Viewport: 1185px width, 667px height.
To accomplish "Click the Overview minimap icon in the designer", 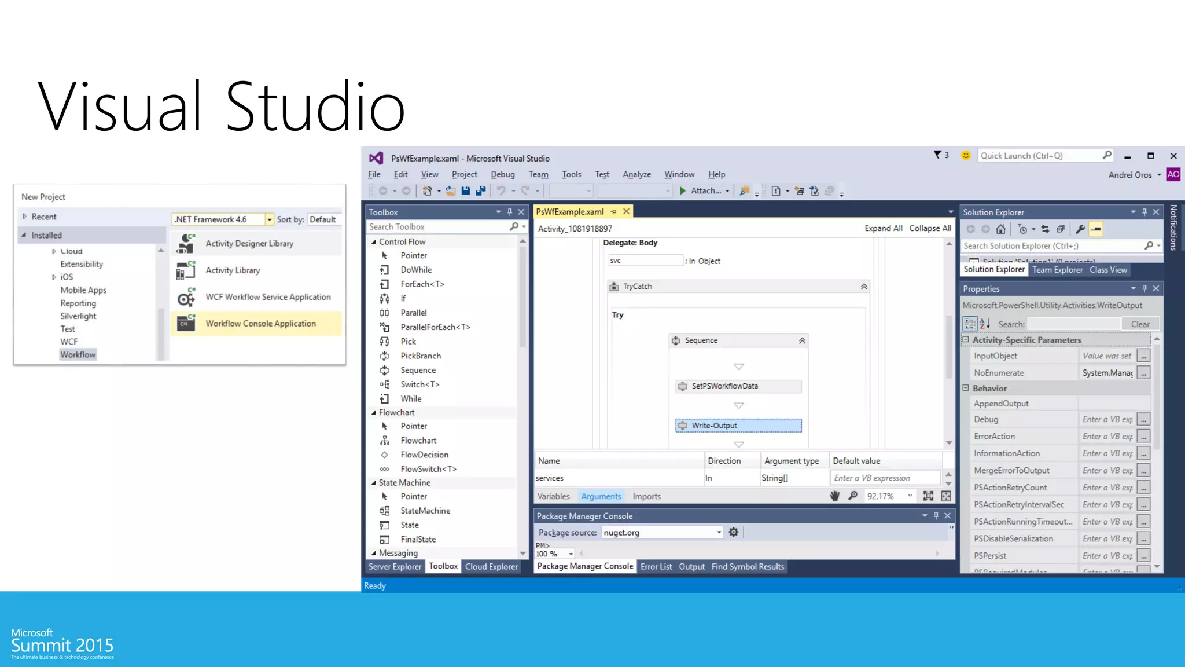I will click(946, 496).
